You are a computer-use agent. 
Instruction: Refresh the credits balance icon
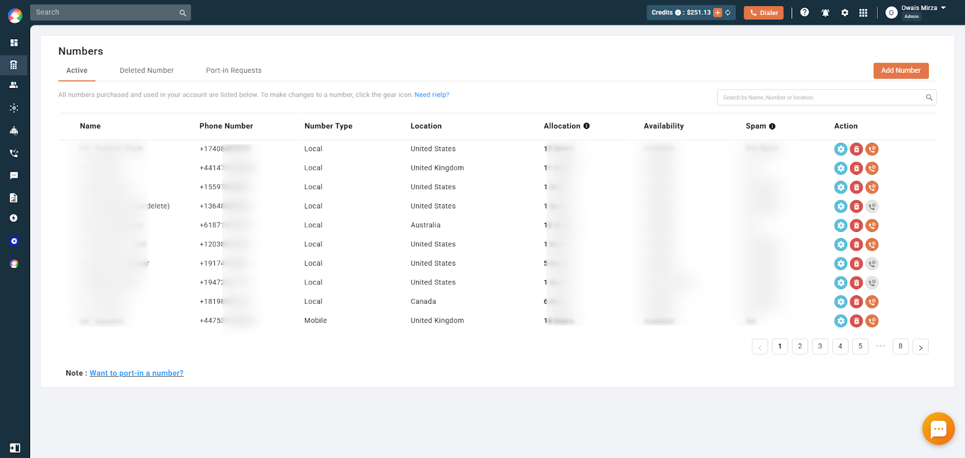click(x=728, y=13)
